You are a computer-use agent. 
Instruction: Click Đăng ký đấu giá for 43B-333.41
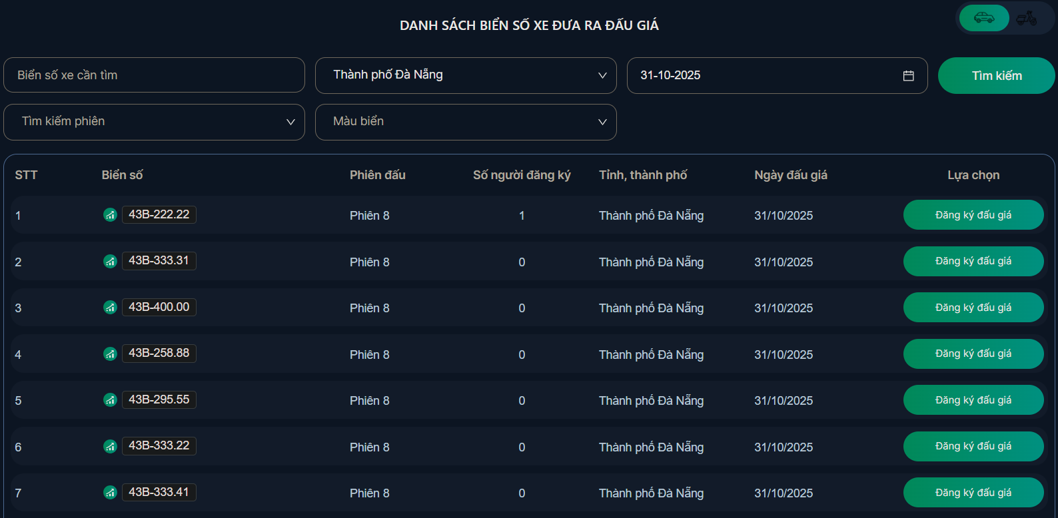click(x=973, y=493)
